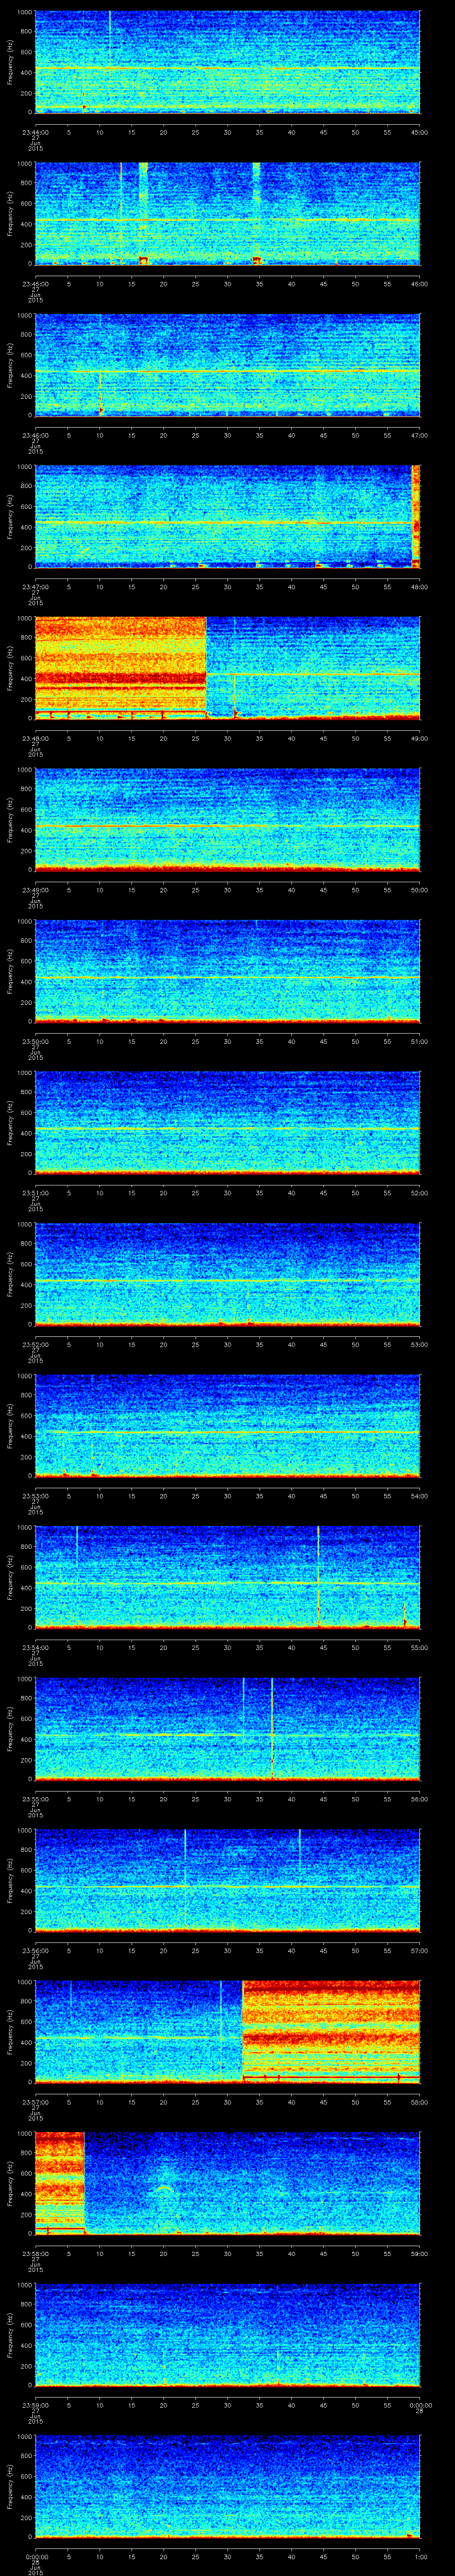Image resolution: width=455 pixels, height=2576 pixels.
Task: Pick the spectrogram panel beginning at 23:50:00
Action: point(227,970)
